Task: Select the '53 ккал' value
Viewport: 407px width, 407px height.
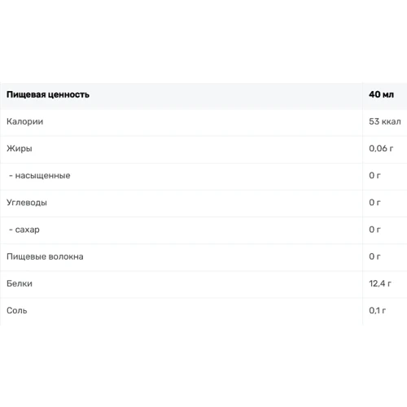Action: point(385,121)
